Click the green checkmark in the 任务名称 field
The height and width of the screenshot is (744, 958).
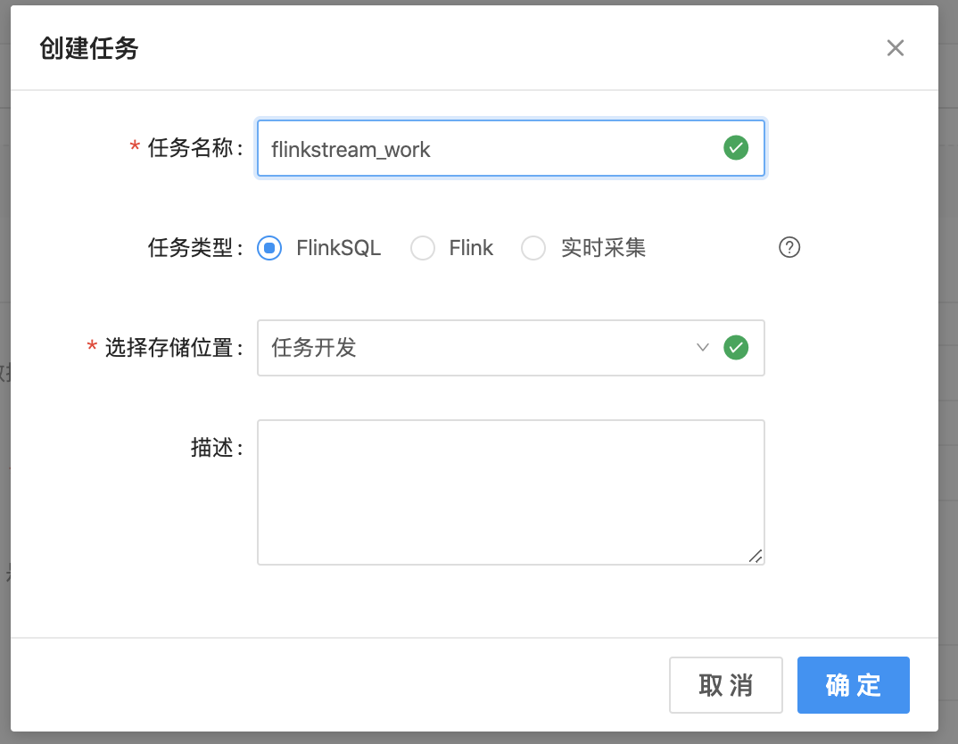(x=736, y=148)
